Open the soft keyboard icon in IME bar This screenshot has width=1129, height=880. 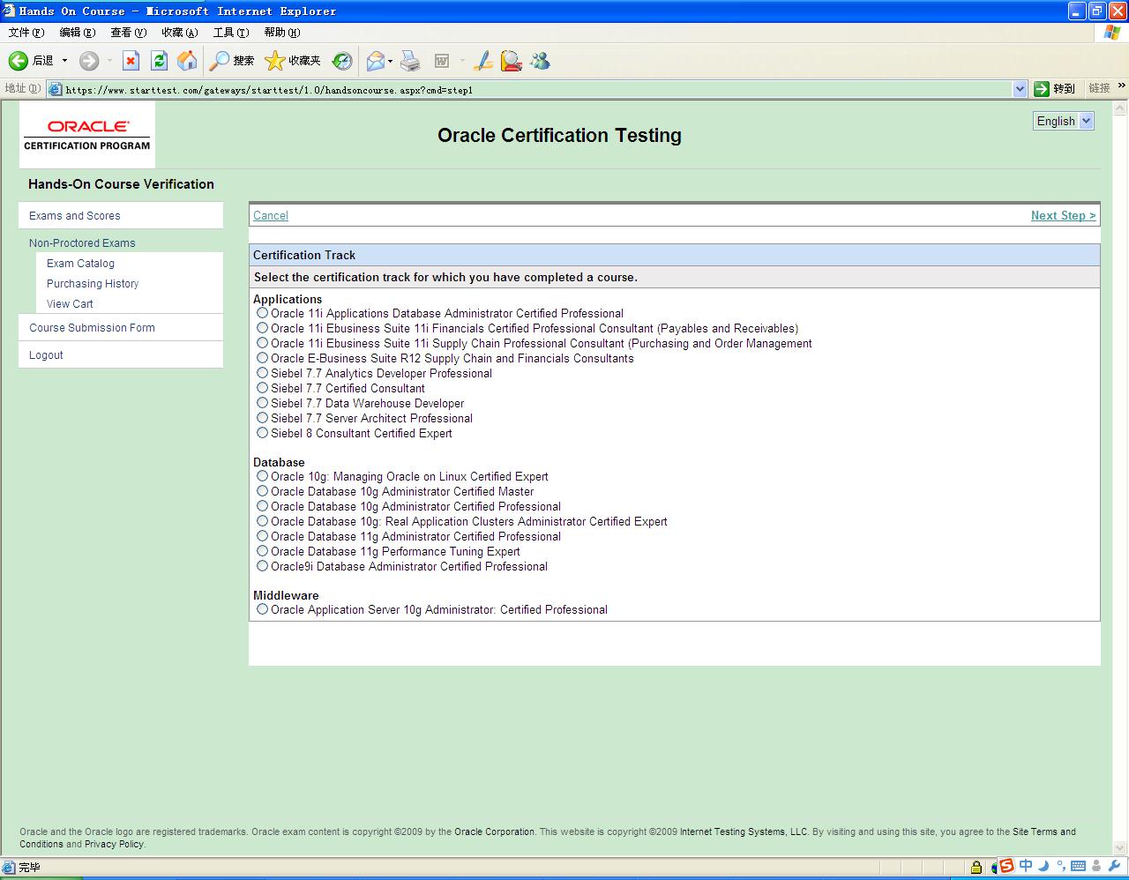(x=1078, y=866)
